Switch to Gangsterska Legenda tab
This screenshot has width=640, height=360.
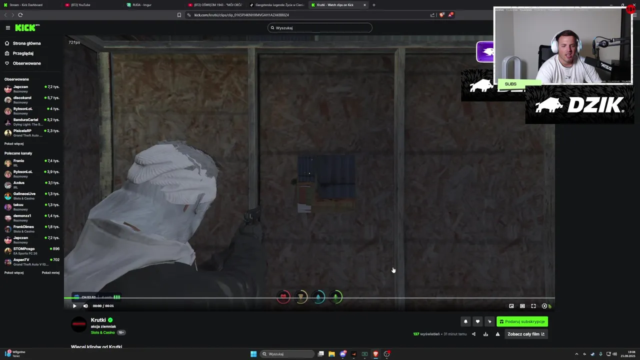[276, 5]
